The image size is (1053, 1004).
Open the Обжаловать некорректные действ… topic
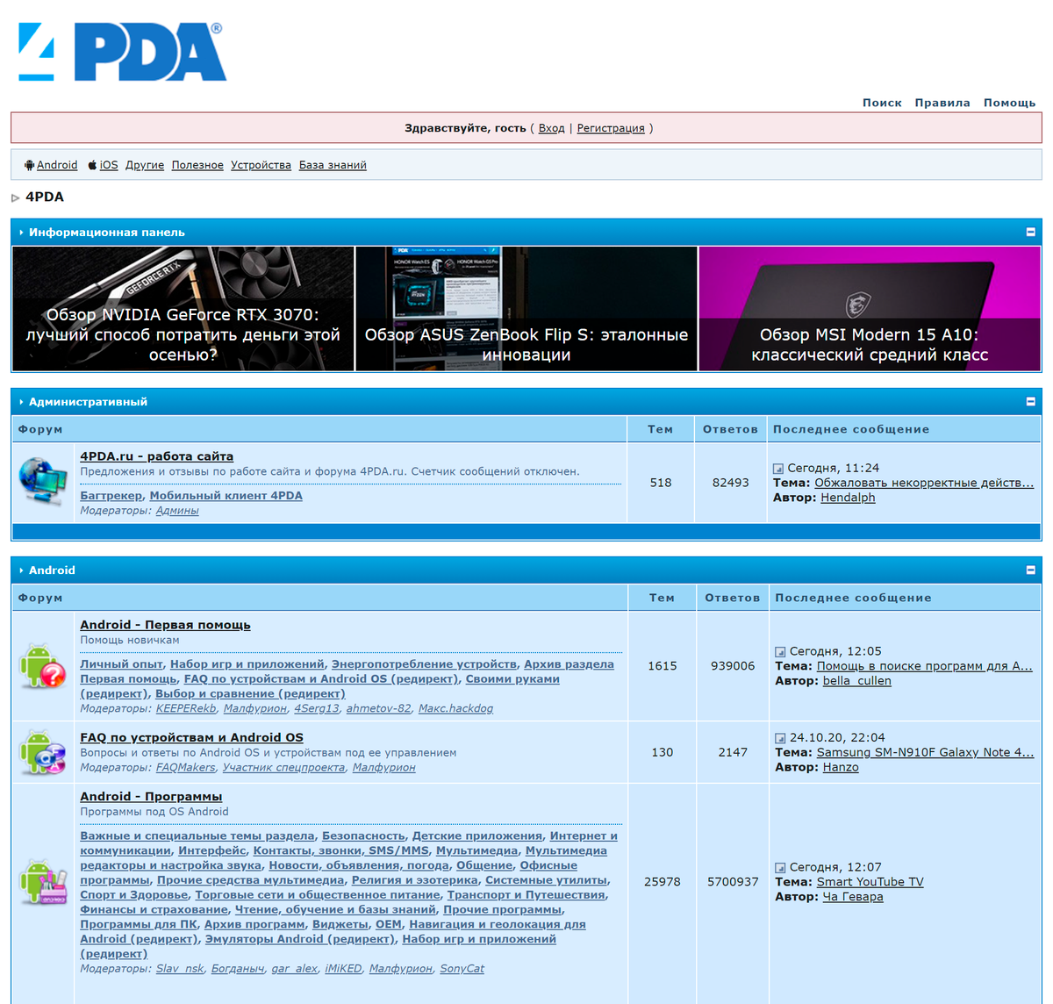(924, 483)
